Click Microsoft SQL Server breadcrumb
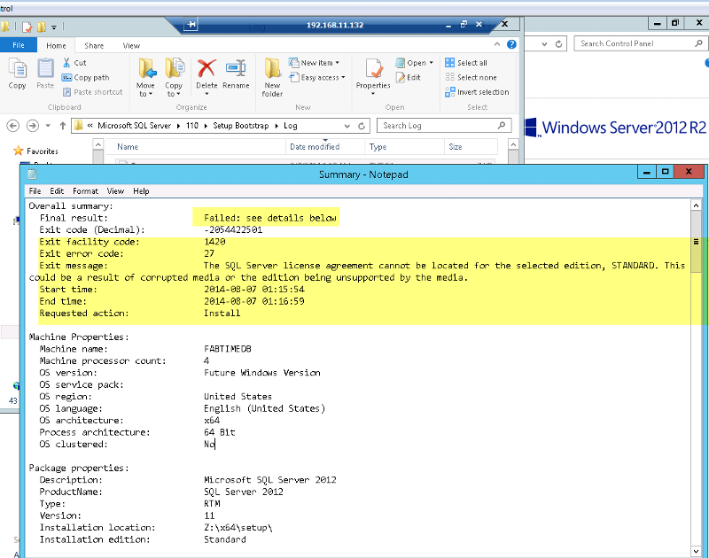The width and height of the screenshot is (709, 558). click(135, 126)
